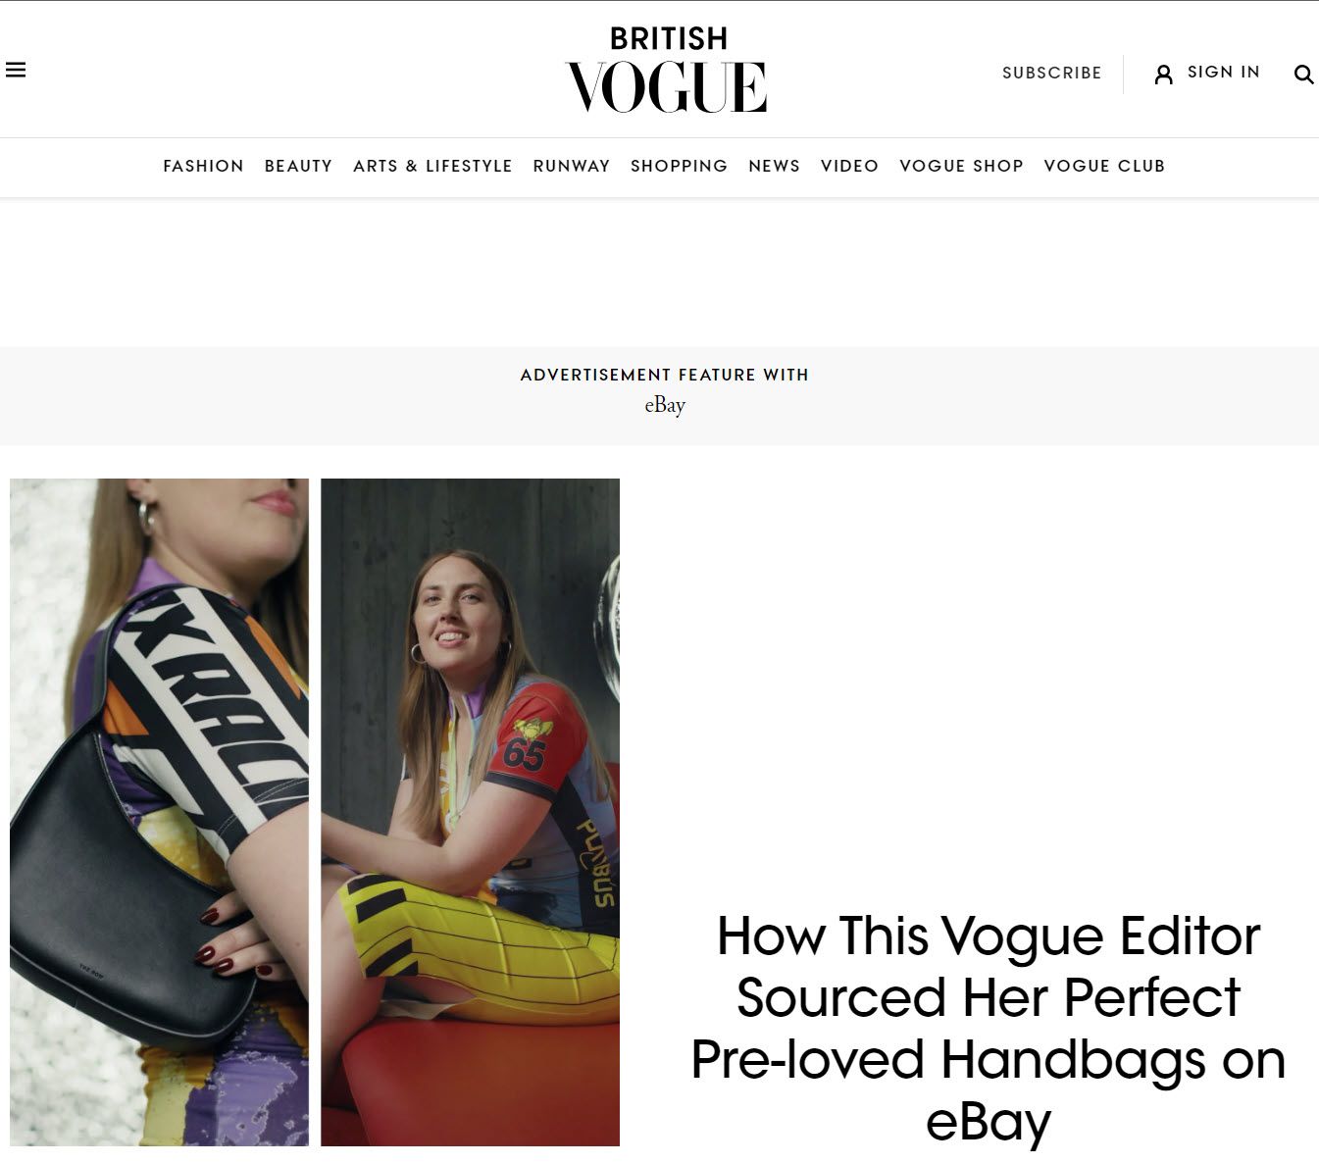Image resolution: width=1319 pixels, height=1163 pixels.
Task: Go to British Vogue logo homepage
Action: tap(667, 70)
